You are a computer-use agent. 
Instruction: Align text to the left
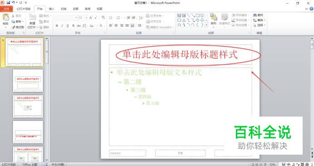[111, 26]
